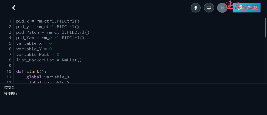
Task: Click the global variable_X line
Action: point(48,77)
